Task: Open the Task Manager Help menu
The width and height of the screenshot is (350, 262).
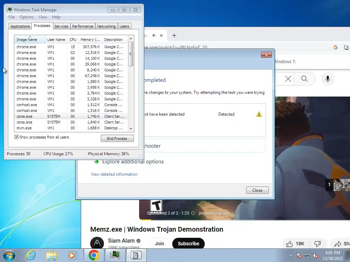Action: (x=56, y=17)
